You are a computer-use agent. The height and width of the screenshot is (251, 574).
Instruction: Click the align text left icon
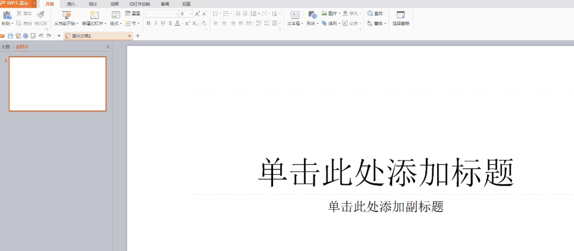(216, 24)
